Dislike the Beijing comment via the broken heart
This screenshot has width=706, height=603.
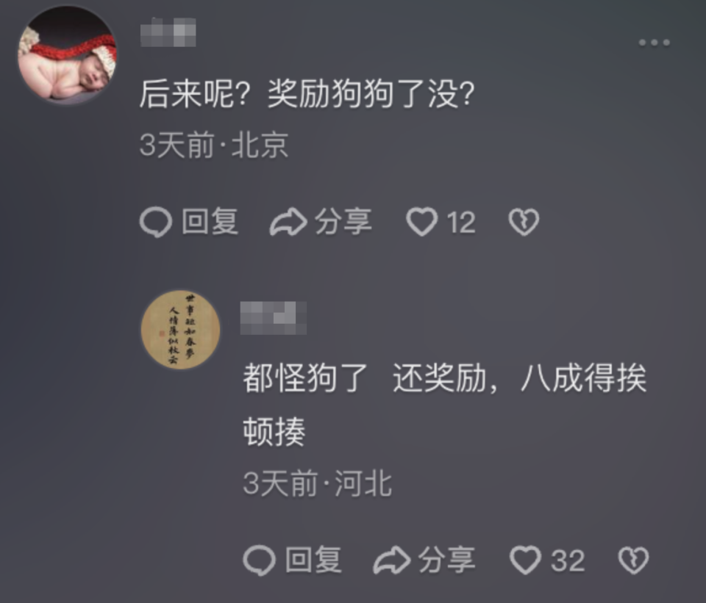tap(524, 222)
